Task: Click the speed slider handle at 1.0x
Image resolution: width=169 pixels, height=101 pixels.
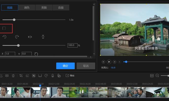Action: click(x=14, y=20)
